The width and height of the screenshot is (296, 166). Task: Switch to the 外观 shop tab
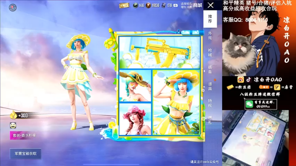210,36
